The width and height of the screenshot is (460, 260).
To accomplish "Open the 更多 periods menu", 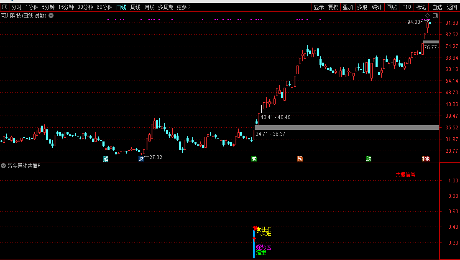I will pos(184,7).
